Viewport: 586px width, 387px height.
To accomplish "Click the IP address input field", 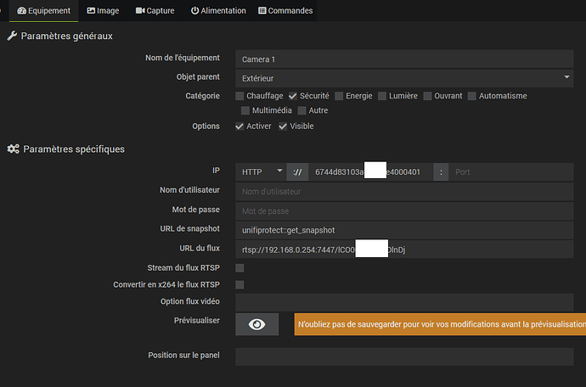I will tap(371, 171).
